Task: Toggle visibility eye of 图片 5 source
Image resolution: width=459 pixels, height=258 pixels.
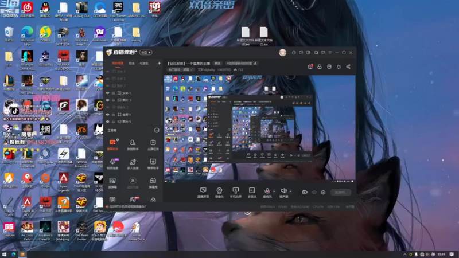Action: point(107,122)
